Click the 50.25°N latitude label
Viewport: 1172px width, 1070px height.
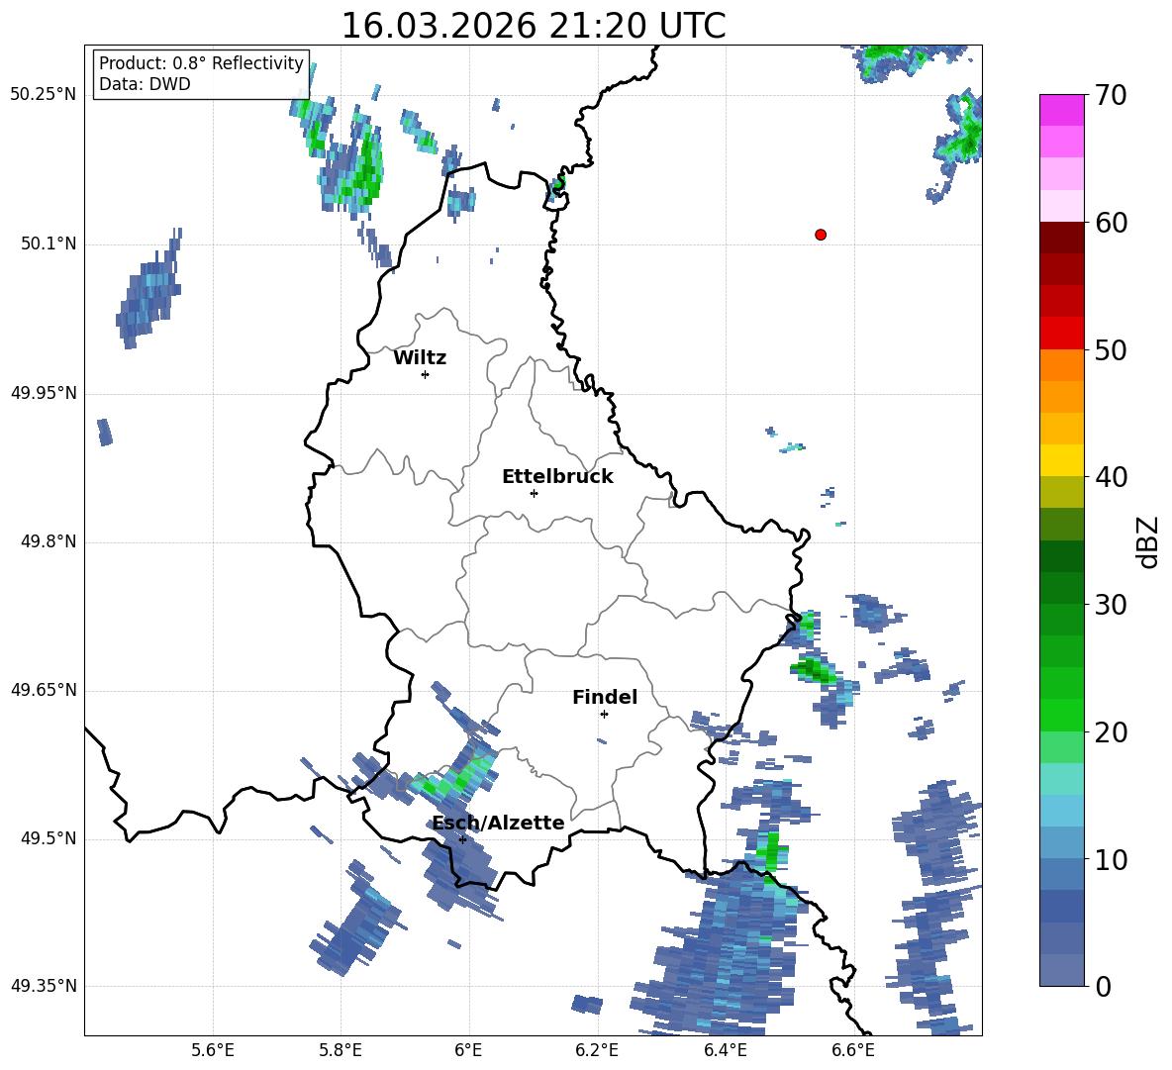[44, 95]
